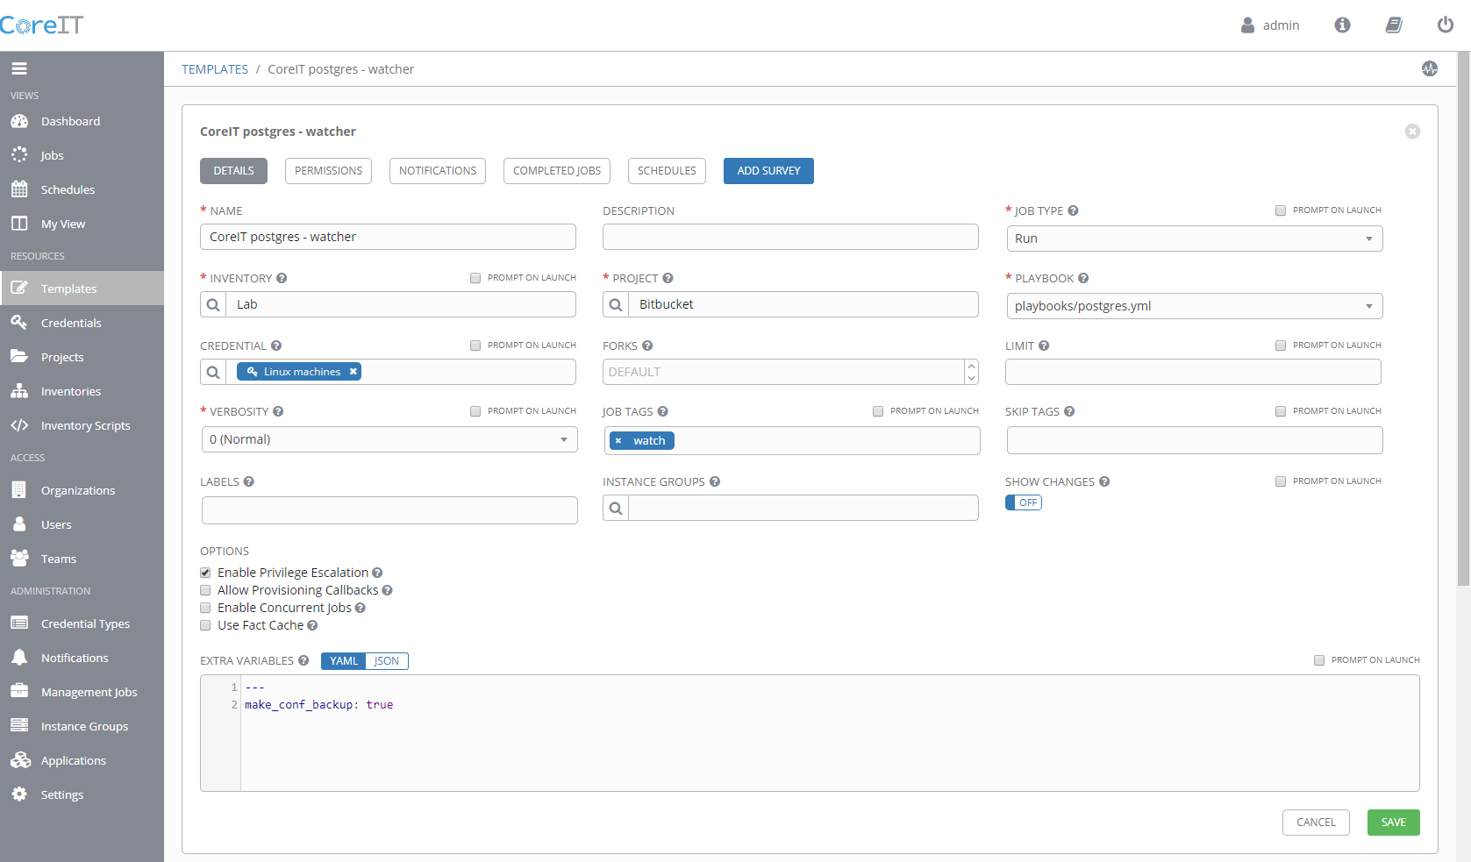Toggle Inventory prompt on launch checkbox
Viewport: 1471px width, 862px height.
pyautogui.click(x=475, y=278)
